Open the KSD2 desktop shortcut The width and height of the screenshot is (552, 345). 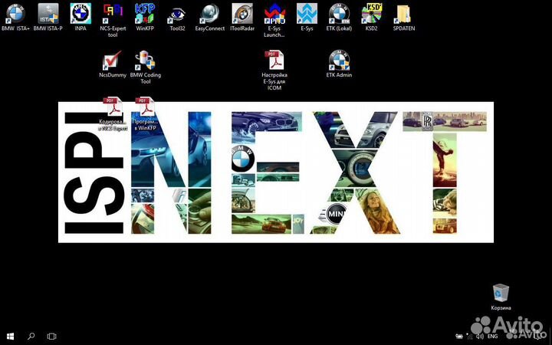373,14
